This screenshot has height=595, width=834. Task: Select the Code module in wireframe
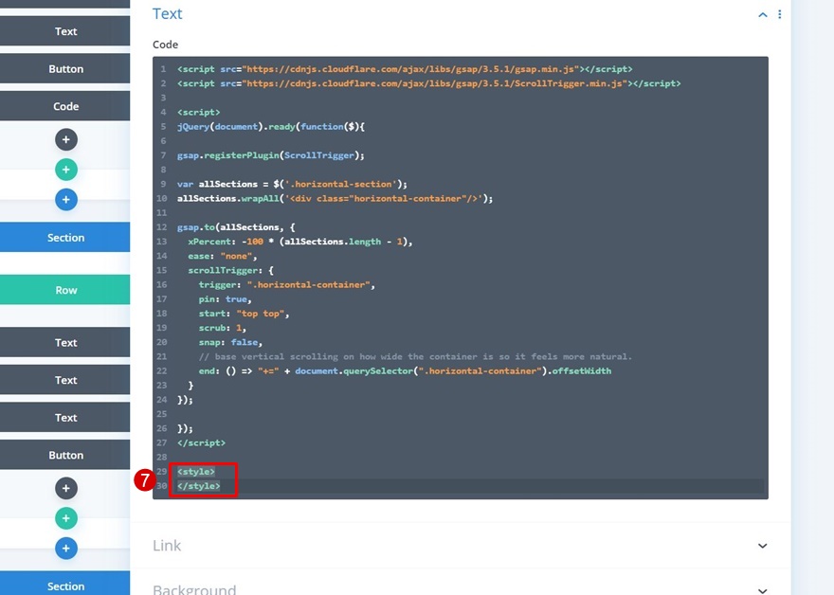coord(64,106)
